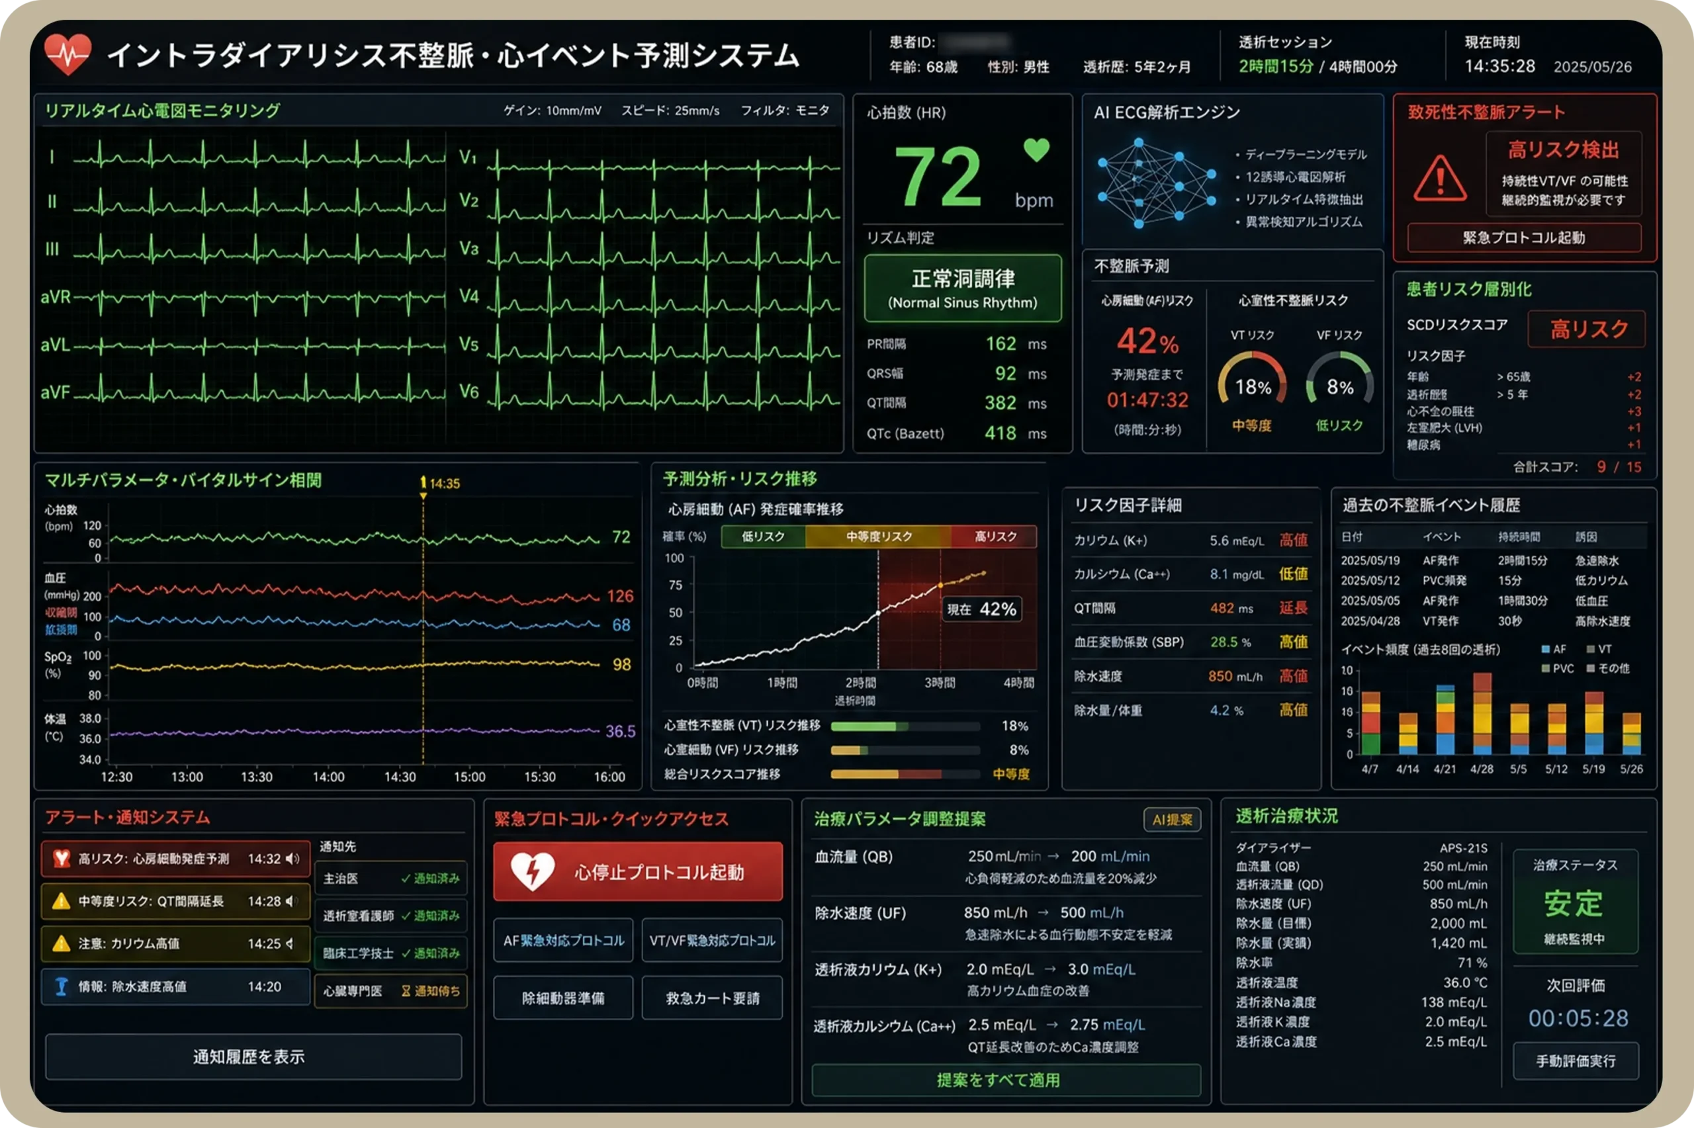Show notification history 通知履歴を表示
The image size is (1694, 1128).
click(253, 1057)
